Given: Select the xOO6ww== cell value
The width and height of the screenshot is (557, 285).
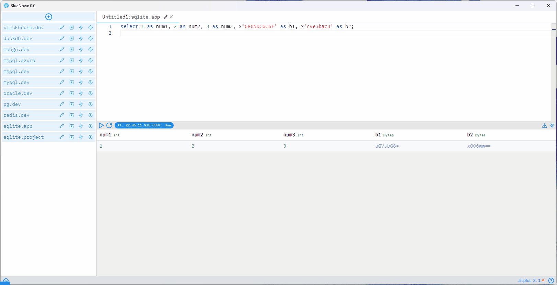Looking at the screenshot, I should (479, 146).
